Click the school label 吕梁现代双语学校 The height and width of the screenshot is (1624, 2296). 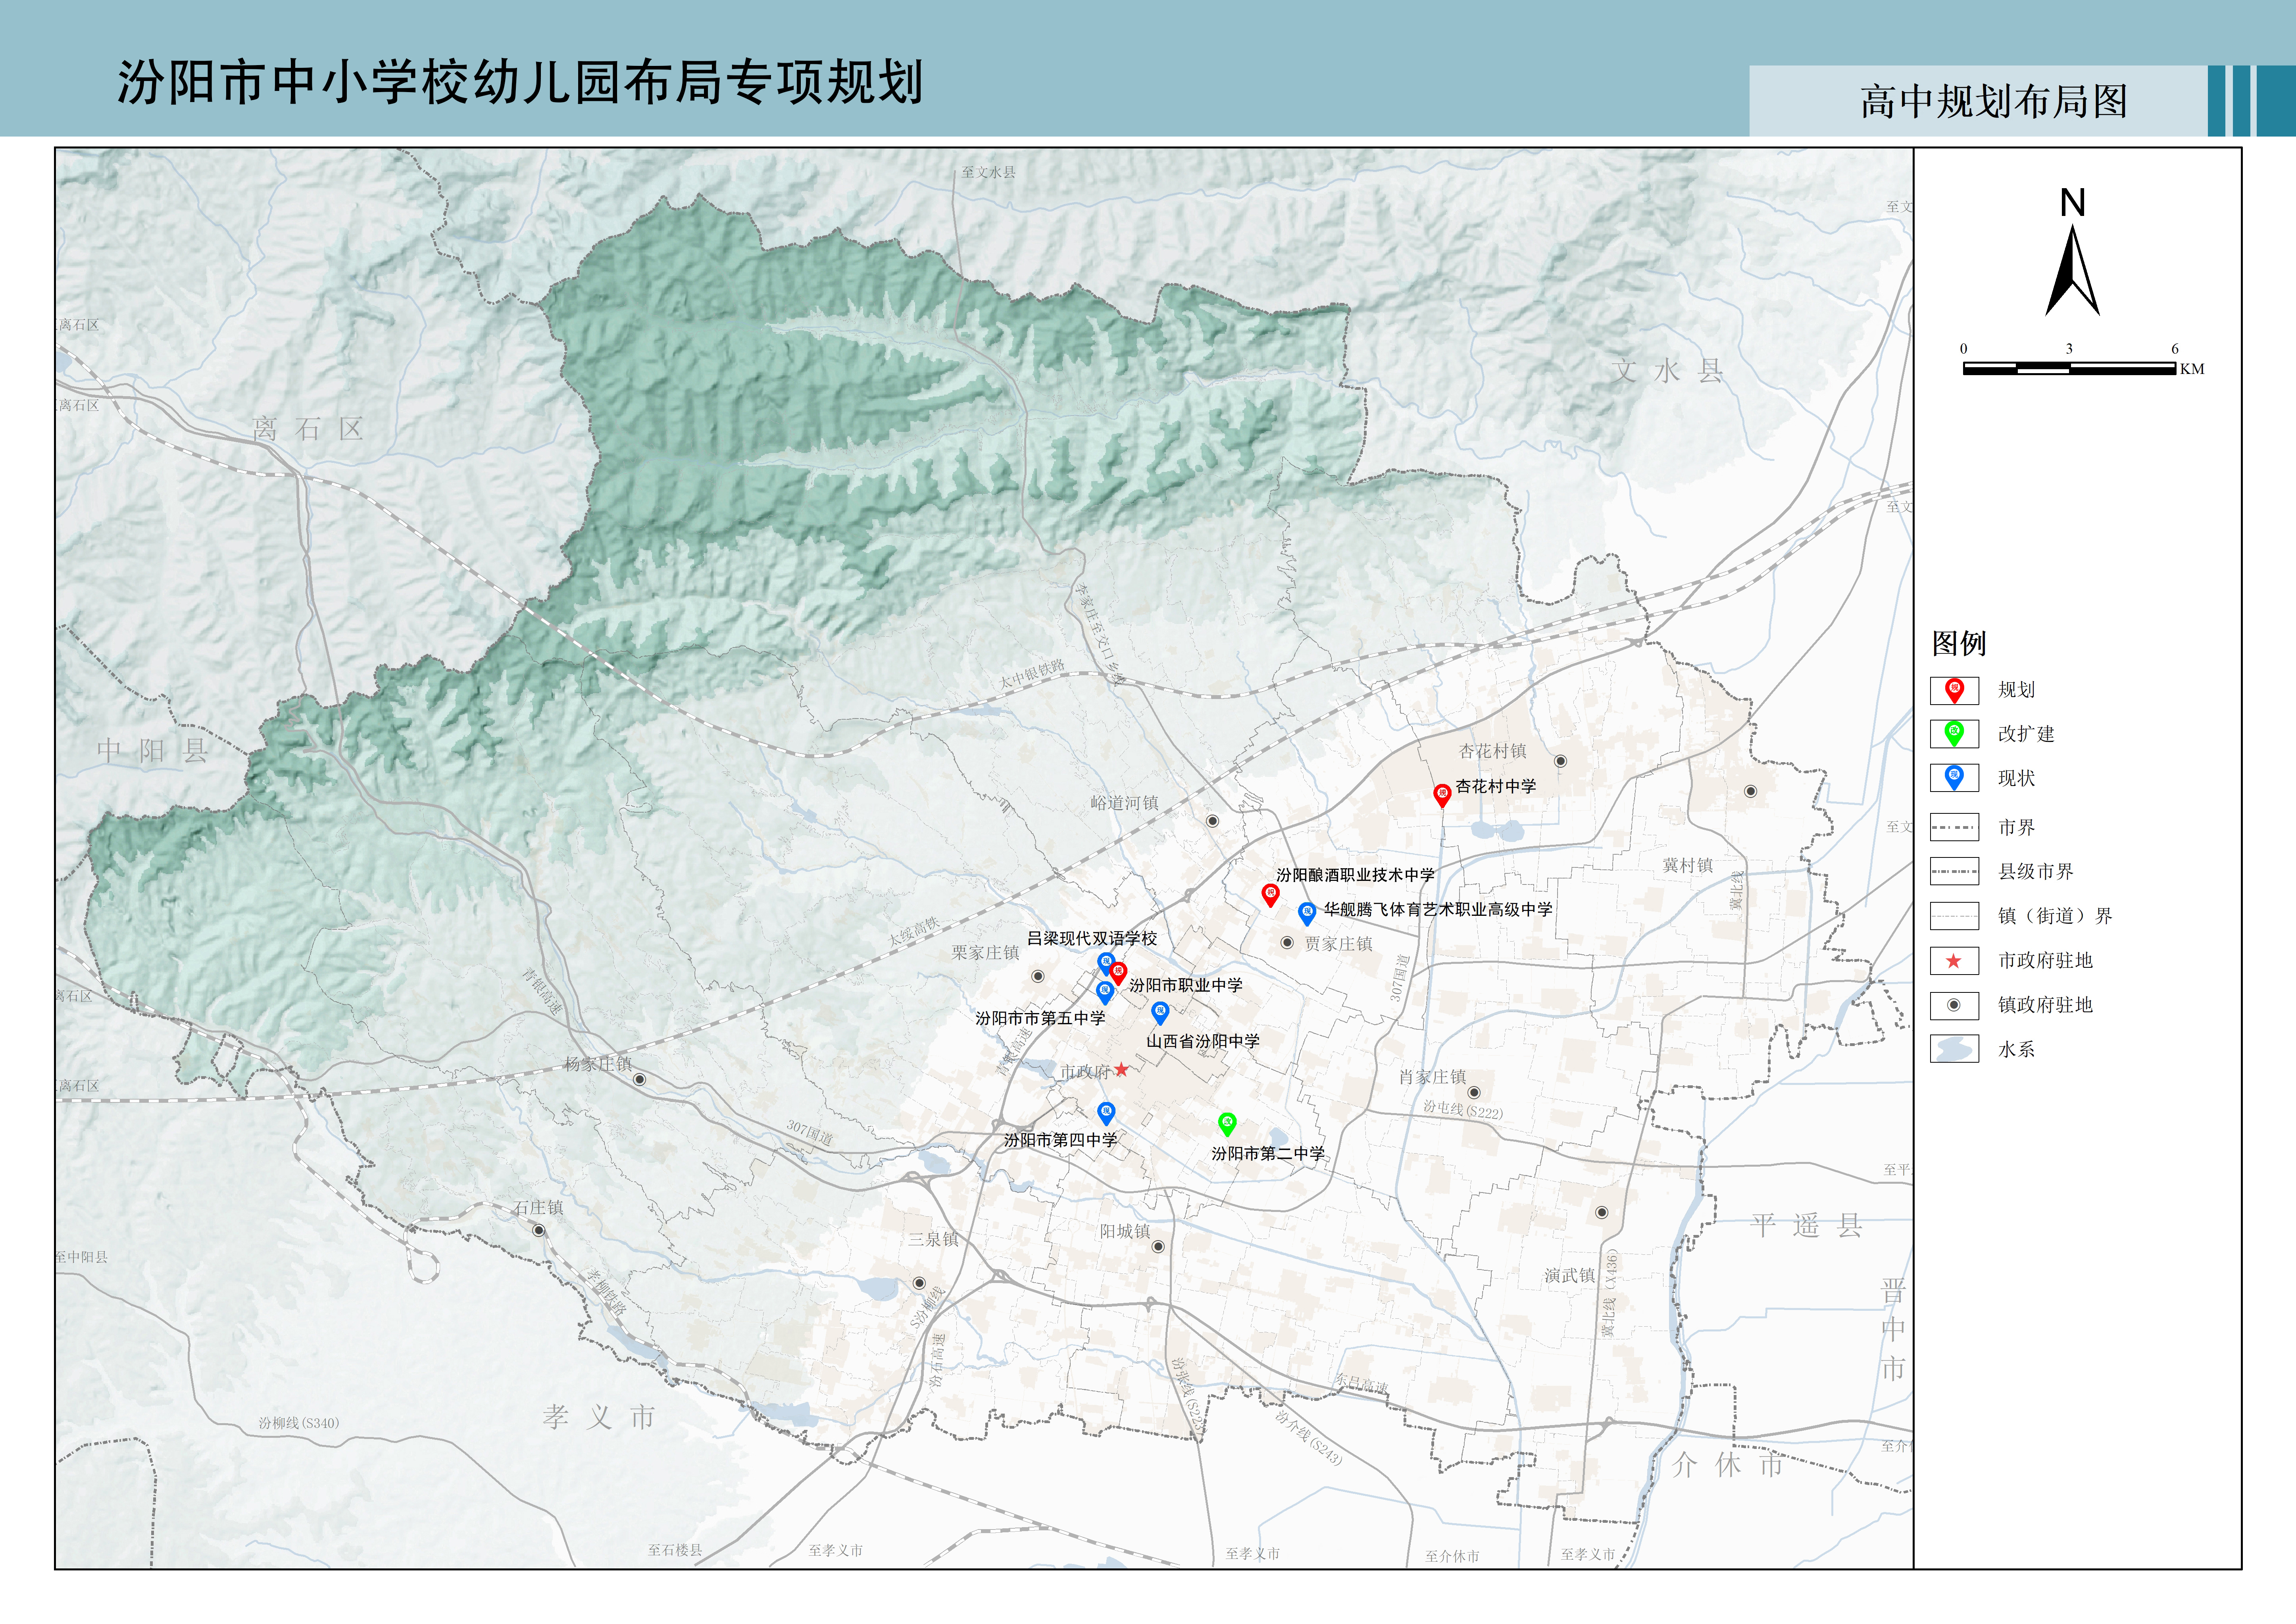point(1092,938)
